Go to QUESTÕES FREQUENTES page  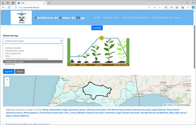click(135, 18)
